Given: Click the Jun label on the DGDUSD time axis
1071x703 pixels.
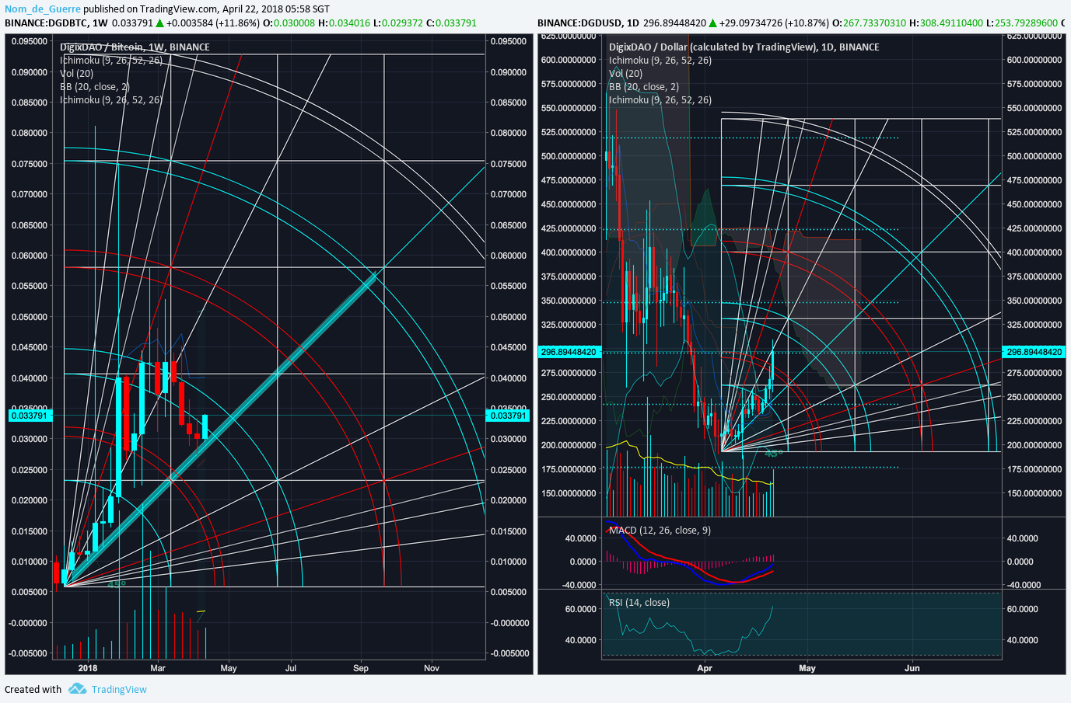Looking at the screenshot, I should tap(912, 668).
